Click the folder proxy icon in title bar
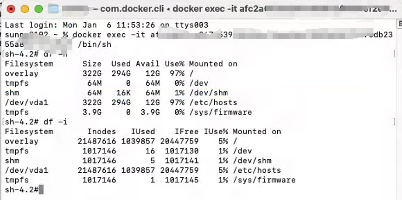 53,9
